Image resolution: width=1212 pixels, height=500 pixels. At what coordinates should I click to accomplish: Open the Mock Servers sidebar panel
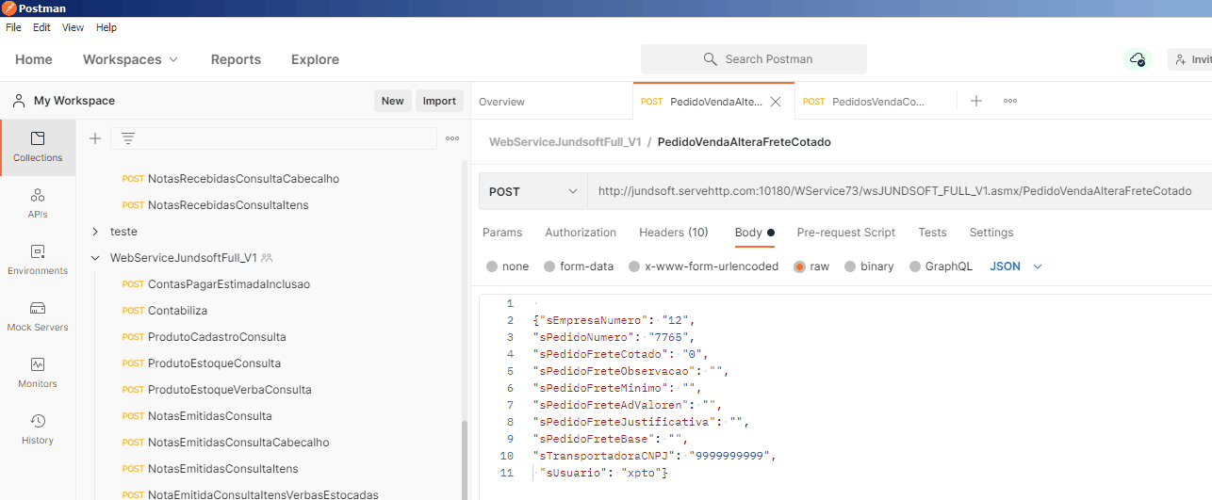pyautogui.click(x=38, y=316)
